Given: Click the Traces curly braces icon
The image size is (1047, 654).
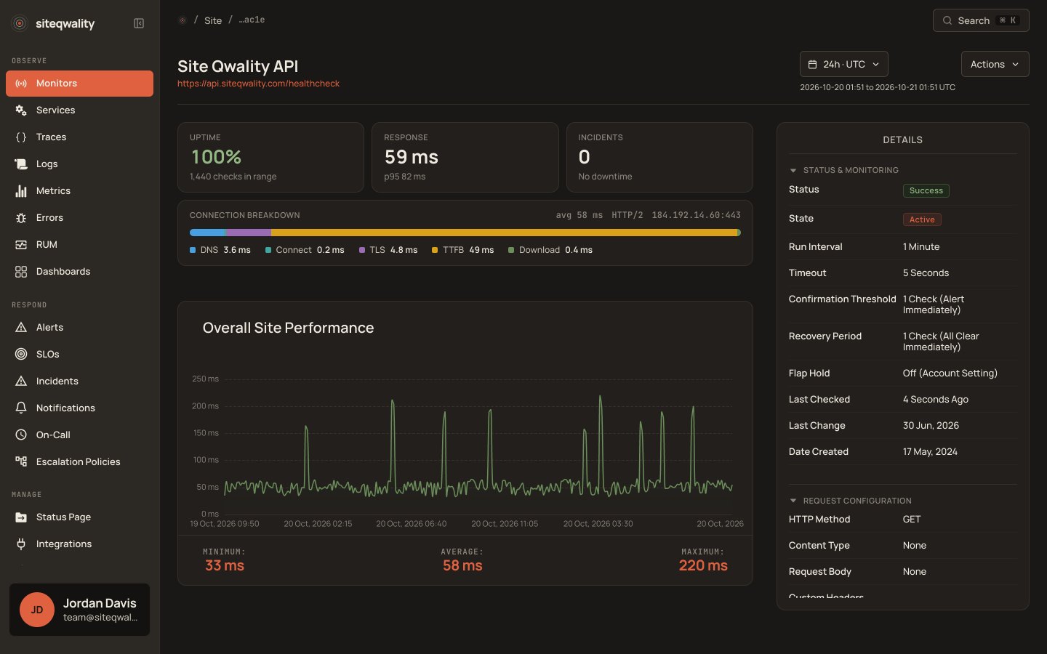Looking at the screenshot, I should tap(21, 137).
